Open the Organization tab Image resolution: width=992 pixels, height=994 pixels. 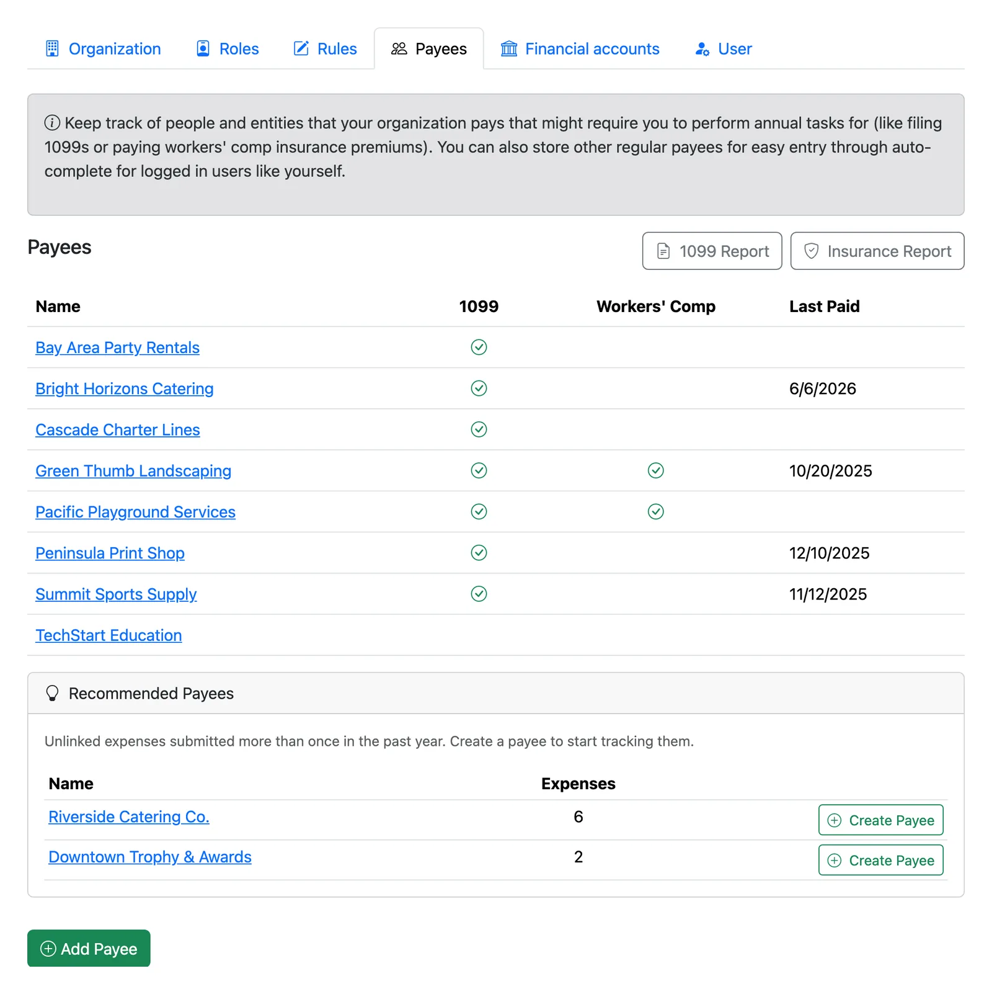pos(103,48)
